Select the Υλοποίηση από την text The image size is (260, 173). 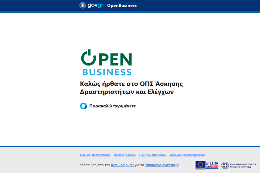tap(95, 165)
